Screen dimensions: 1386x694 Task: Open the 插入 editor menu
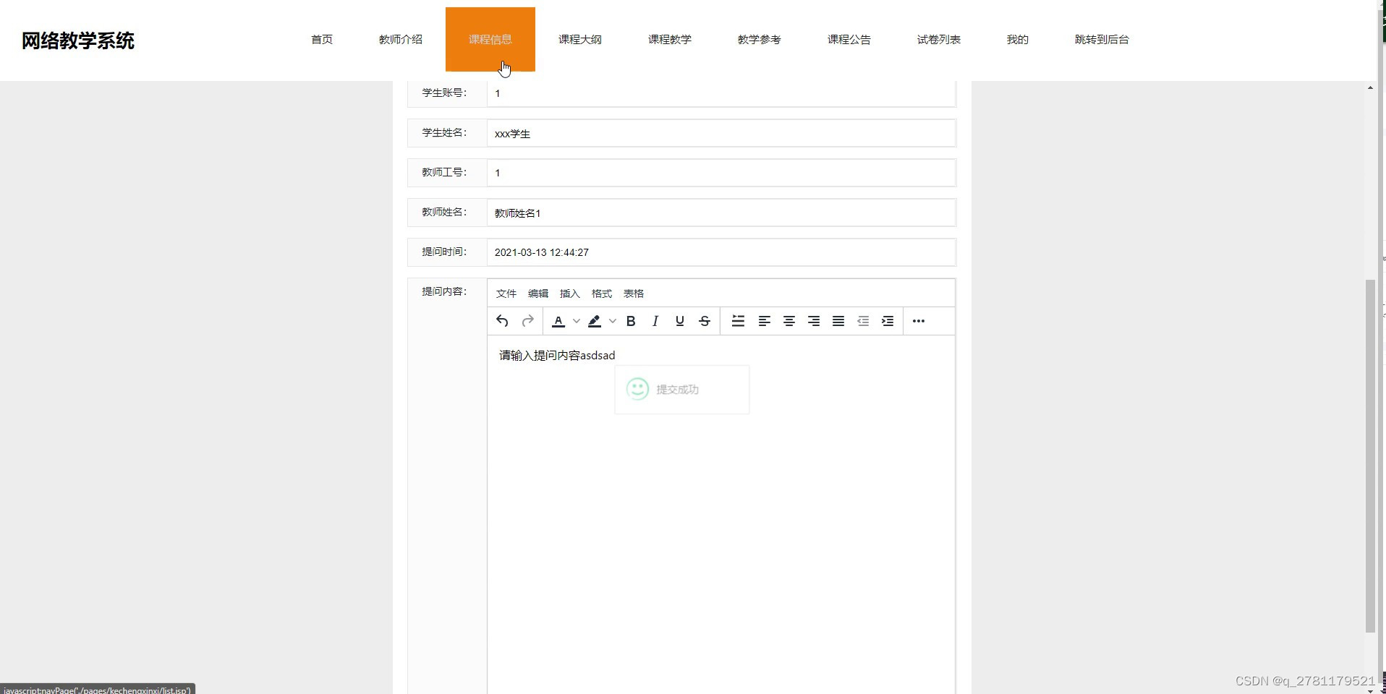(570, 294)
